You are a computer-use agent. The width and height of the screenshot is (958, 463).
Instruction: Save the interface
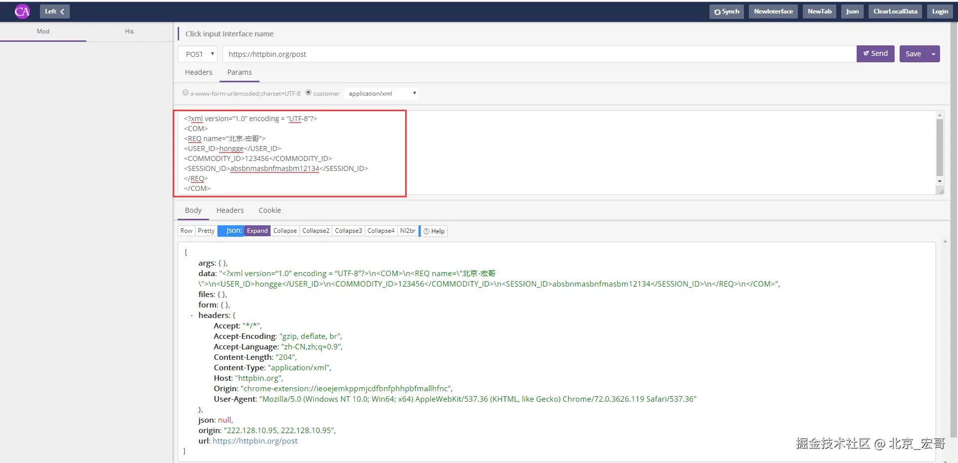coord(913,54)
